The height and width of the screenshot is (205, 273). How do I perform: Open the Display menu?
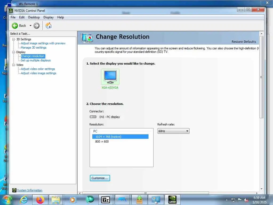49,17
